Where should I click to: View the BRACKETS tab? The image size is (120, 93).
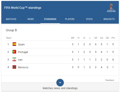[109, 19]
